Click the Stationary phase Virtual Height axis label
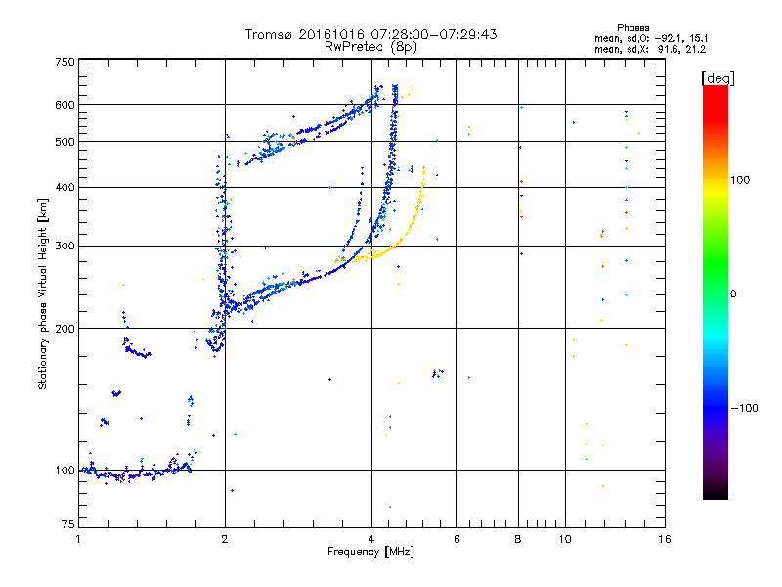This screenshot has width=782, height=587. [42, 293]
